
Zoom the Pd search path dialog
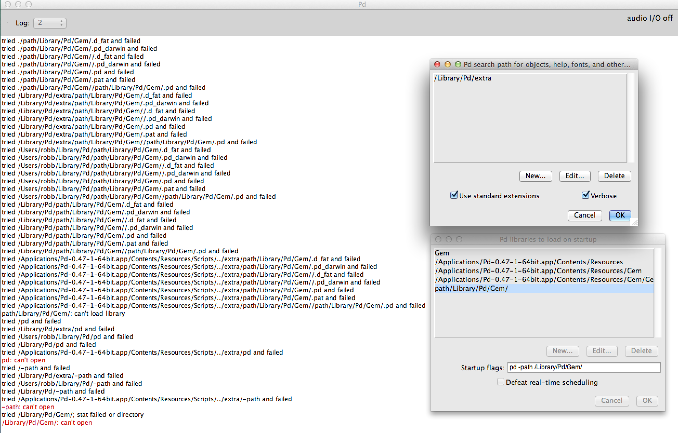pyautogui.click(x=458, y=64)
